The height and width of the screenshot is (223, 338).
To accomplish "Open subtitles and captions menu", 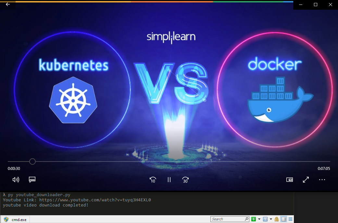I will (32, 180).
